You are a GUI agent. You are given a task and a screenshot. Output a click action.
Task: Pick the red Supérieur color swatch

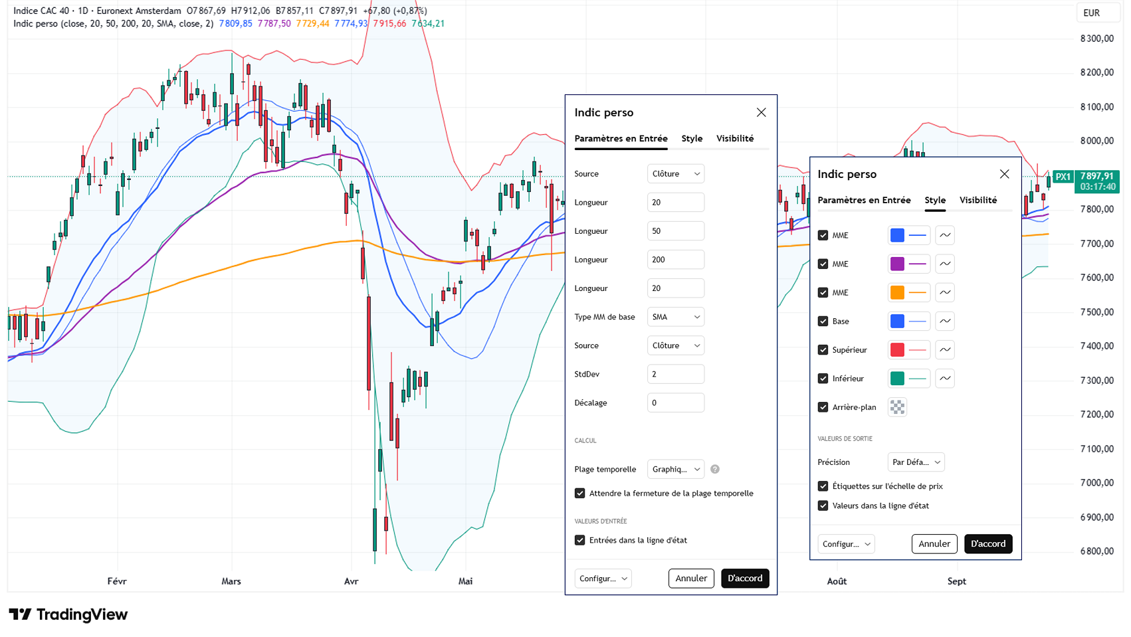pyautogui.click(x=897, y=350)
